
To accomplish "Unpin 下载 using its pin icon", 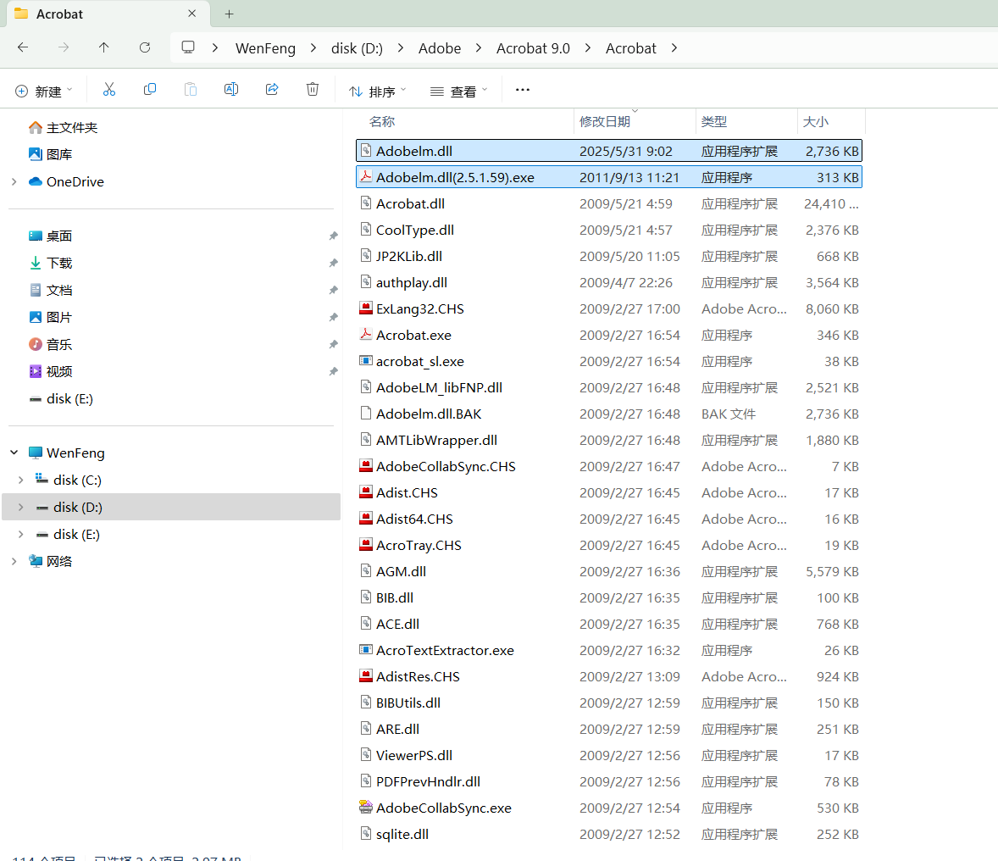I will pyautogui.click(x=333, y=263).
